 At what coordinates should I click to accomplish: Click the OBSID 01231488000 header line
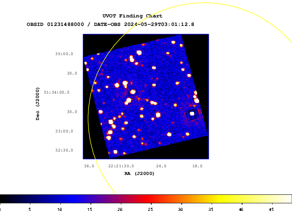[110, 24]
